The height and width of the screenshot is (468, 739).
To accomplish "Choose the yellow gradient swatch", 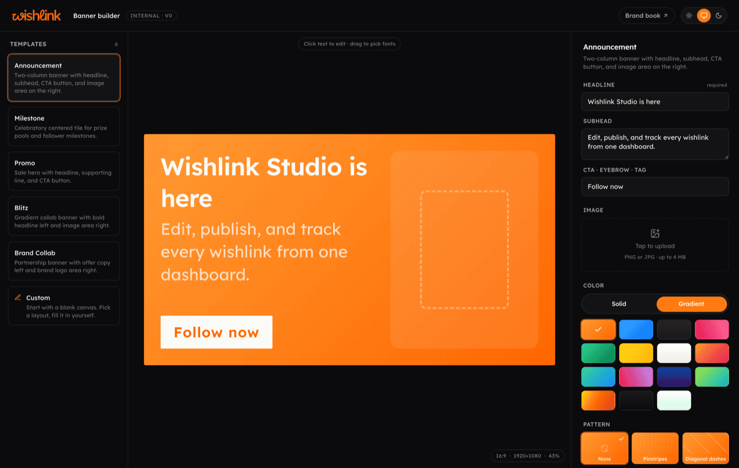I will [636, 353].
